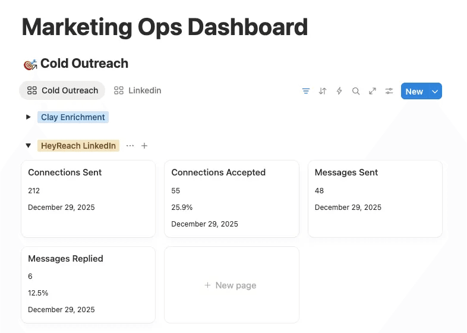Open the Connections Sent card
467x333 pixels.
(88, 199)
